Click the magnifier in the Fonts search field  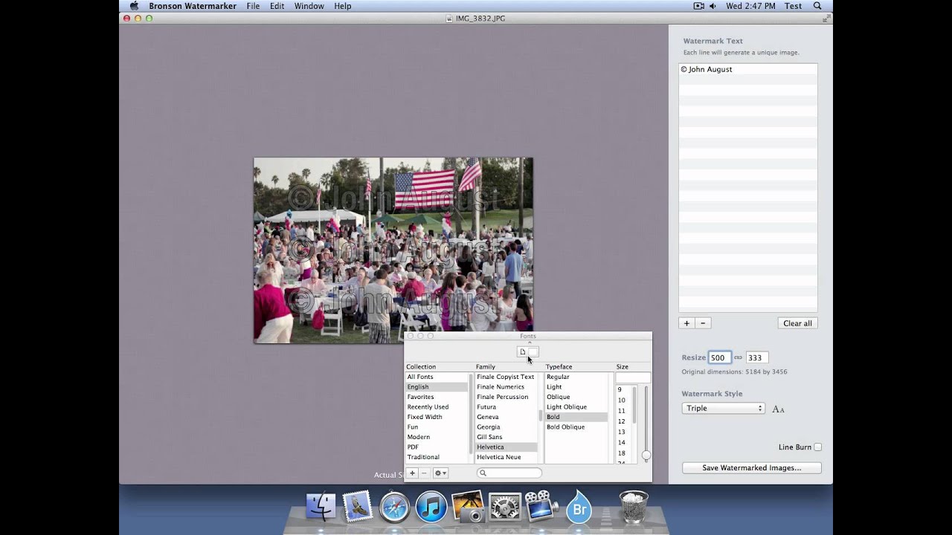483,473
